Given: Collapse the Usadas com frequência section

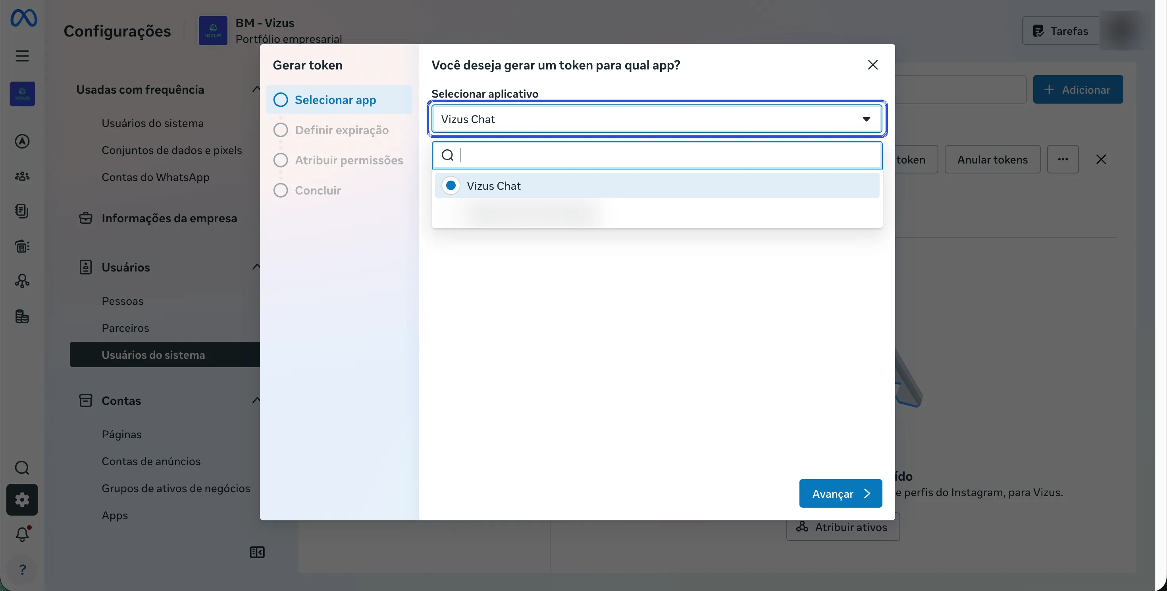Looking at the screenshot, I should 256,89.
